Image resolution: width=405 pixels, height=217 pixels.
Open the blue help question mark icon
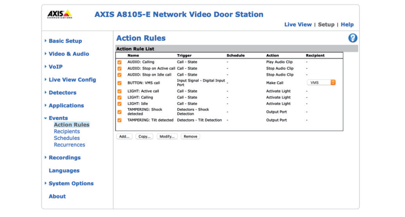[x=353, y=38]
